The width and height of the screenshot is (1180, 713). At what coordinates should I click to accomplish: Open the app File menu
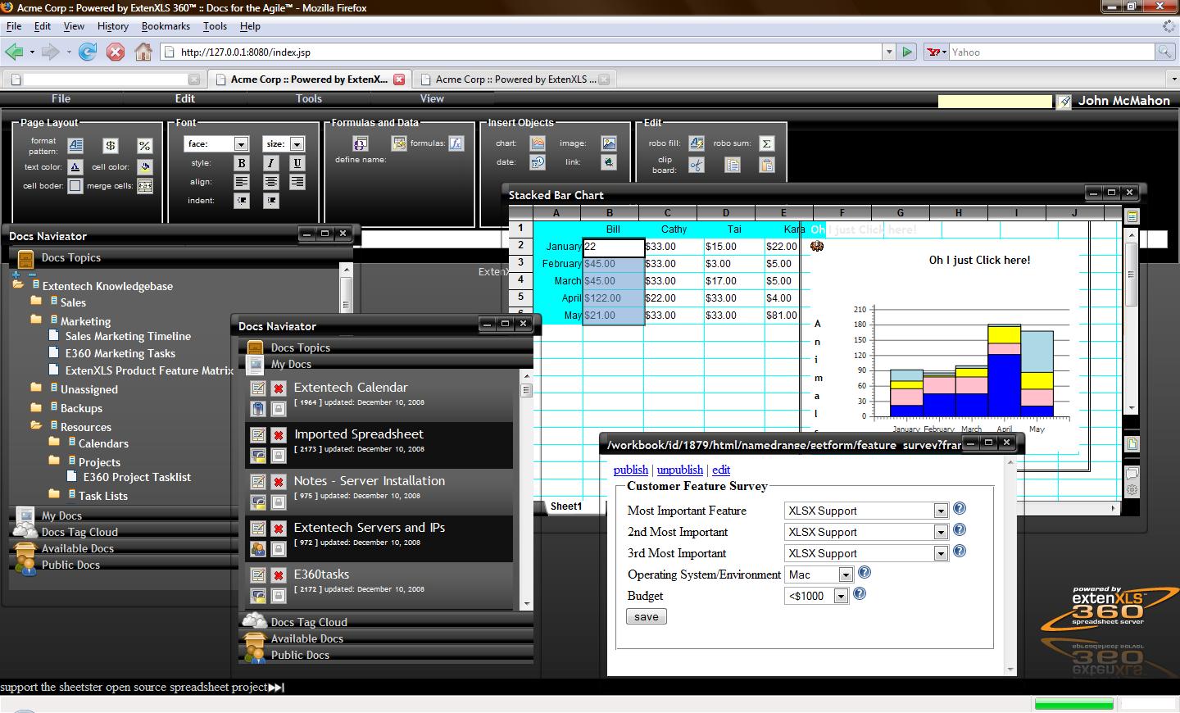click(x=61, y=98)
